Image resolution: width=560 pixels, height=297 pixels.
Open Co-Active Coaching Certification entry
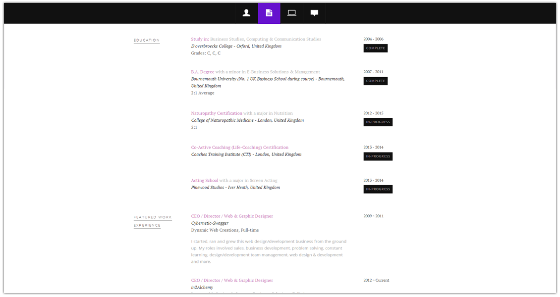coord(239,148)
